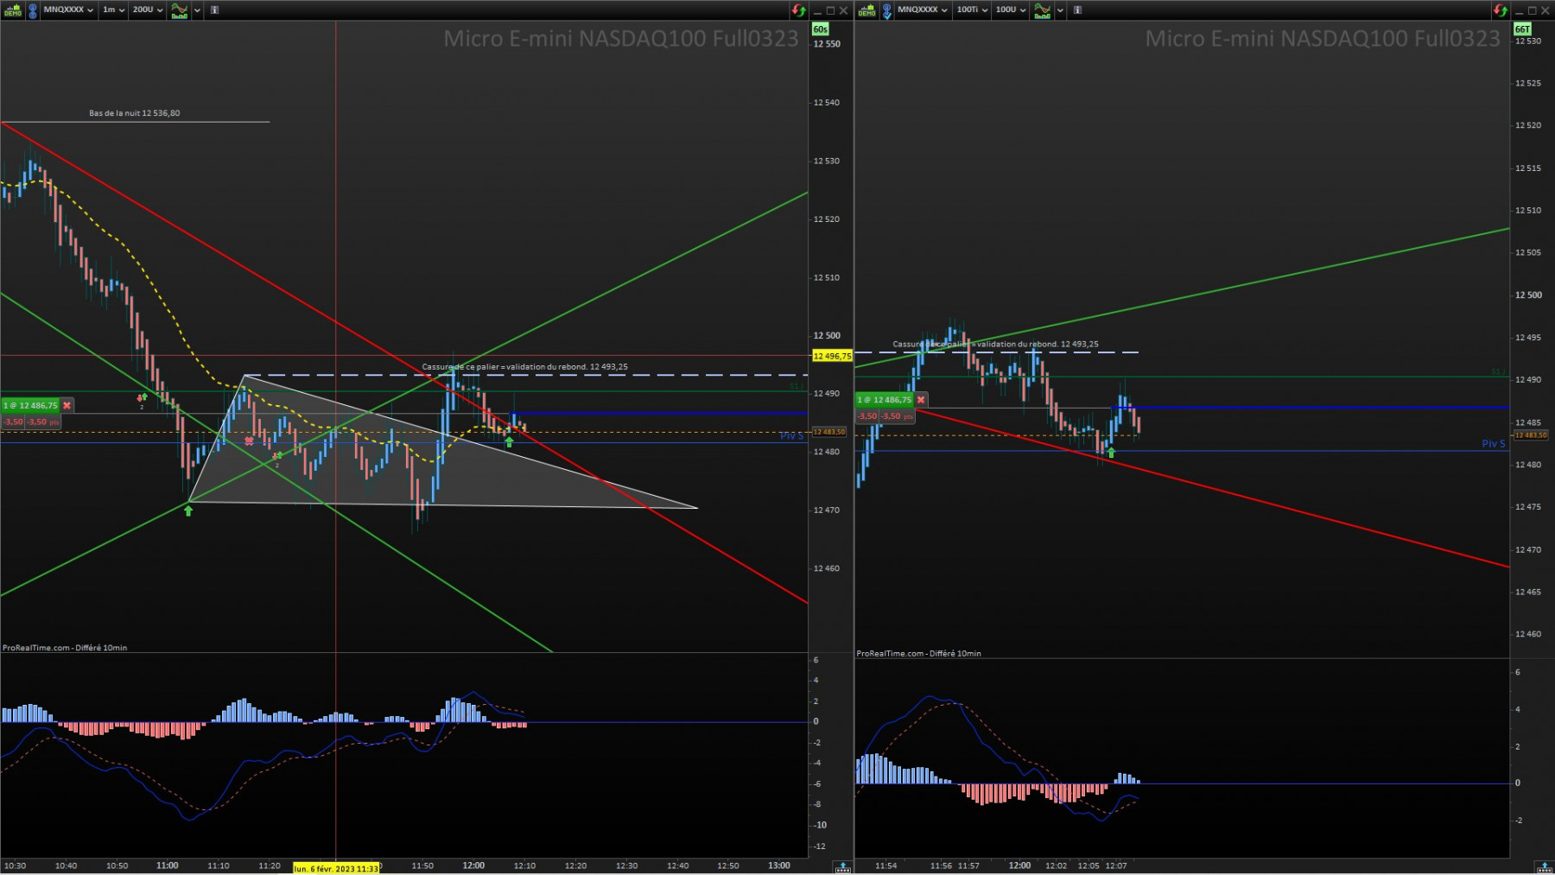Click 'Cassure de ce palier' annotation in left chart

(x=524, y=366)
